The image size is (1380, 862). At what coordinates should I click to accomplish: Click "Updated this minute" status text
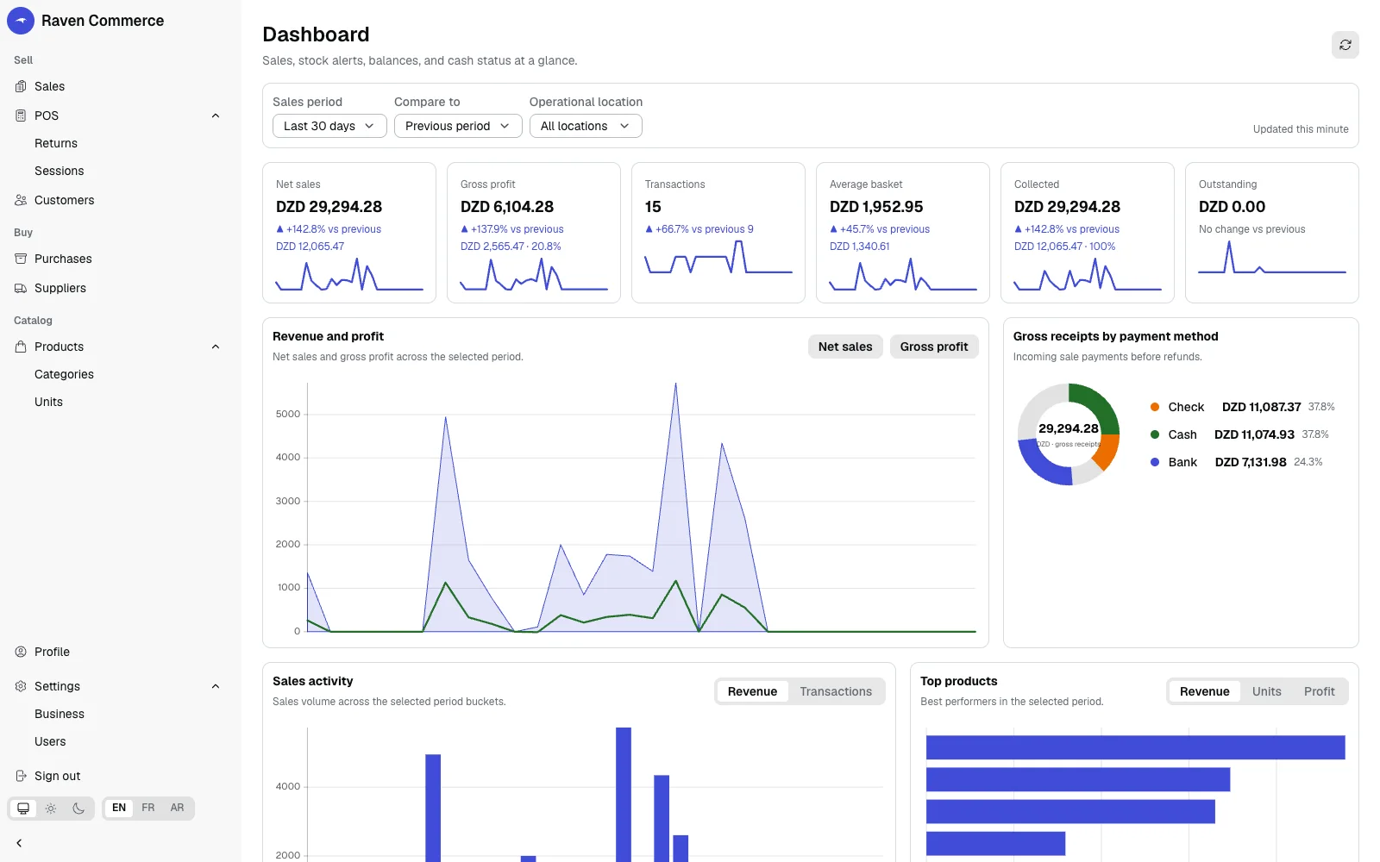[1301, 129]
